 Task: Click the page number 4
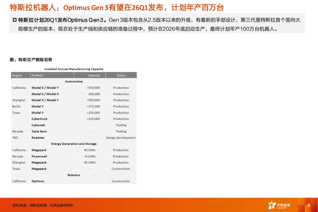[309, 205]
